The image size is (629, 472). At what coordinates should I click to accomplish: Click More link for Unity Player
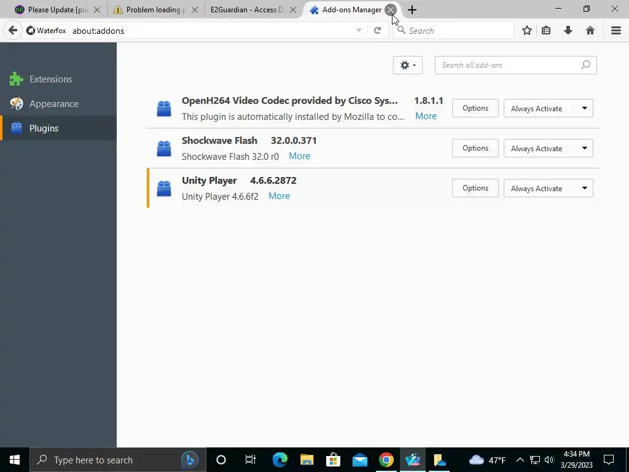(x=279, y=196)
